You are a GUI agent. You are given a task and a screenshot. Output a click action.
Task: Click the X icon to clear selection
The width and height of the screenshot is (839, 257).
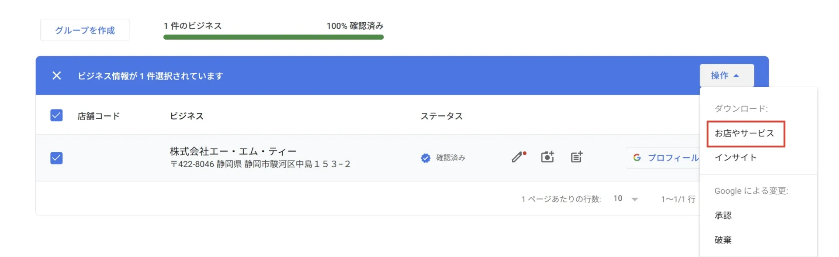point(56,75)
